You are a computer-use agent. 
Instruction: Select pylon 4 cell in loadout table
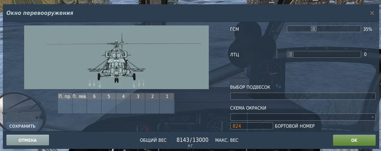click(123, 106)
